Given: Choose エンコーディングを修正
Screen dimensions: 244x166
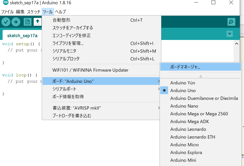Looking at the screenshot, I should [101, 35].
